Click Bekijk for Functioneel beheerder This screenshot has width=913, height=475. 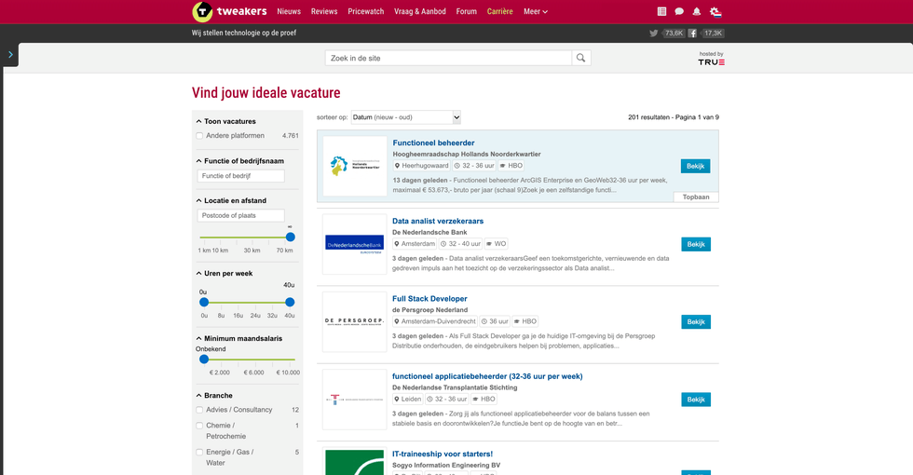pyautogui.click(x=695, y=167)
